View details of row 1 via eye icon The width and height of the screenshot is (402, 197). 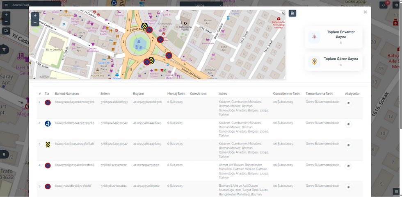348,103
